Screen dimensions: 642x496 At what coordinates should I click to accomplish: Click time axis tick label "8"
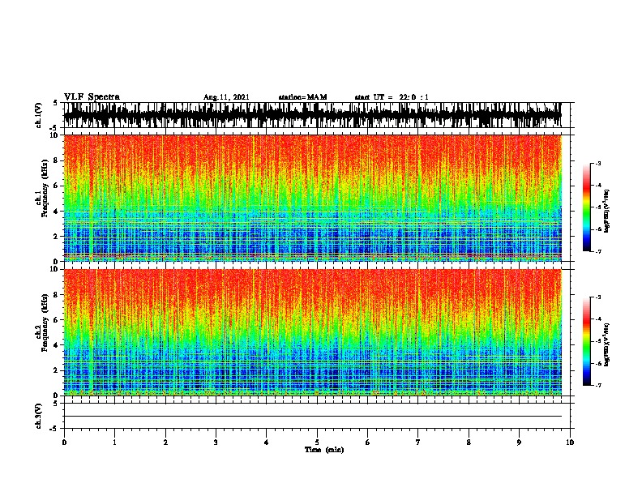(469, 443)
